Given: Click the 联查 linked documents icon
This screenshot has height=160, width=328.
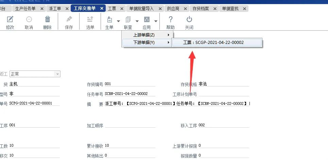Looking at the screenshot, I should 128,20.
